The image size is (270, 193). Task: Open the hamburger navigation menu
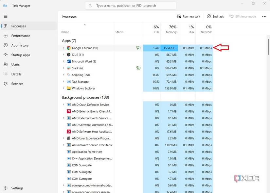coord(6,16)
